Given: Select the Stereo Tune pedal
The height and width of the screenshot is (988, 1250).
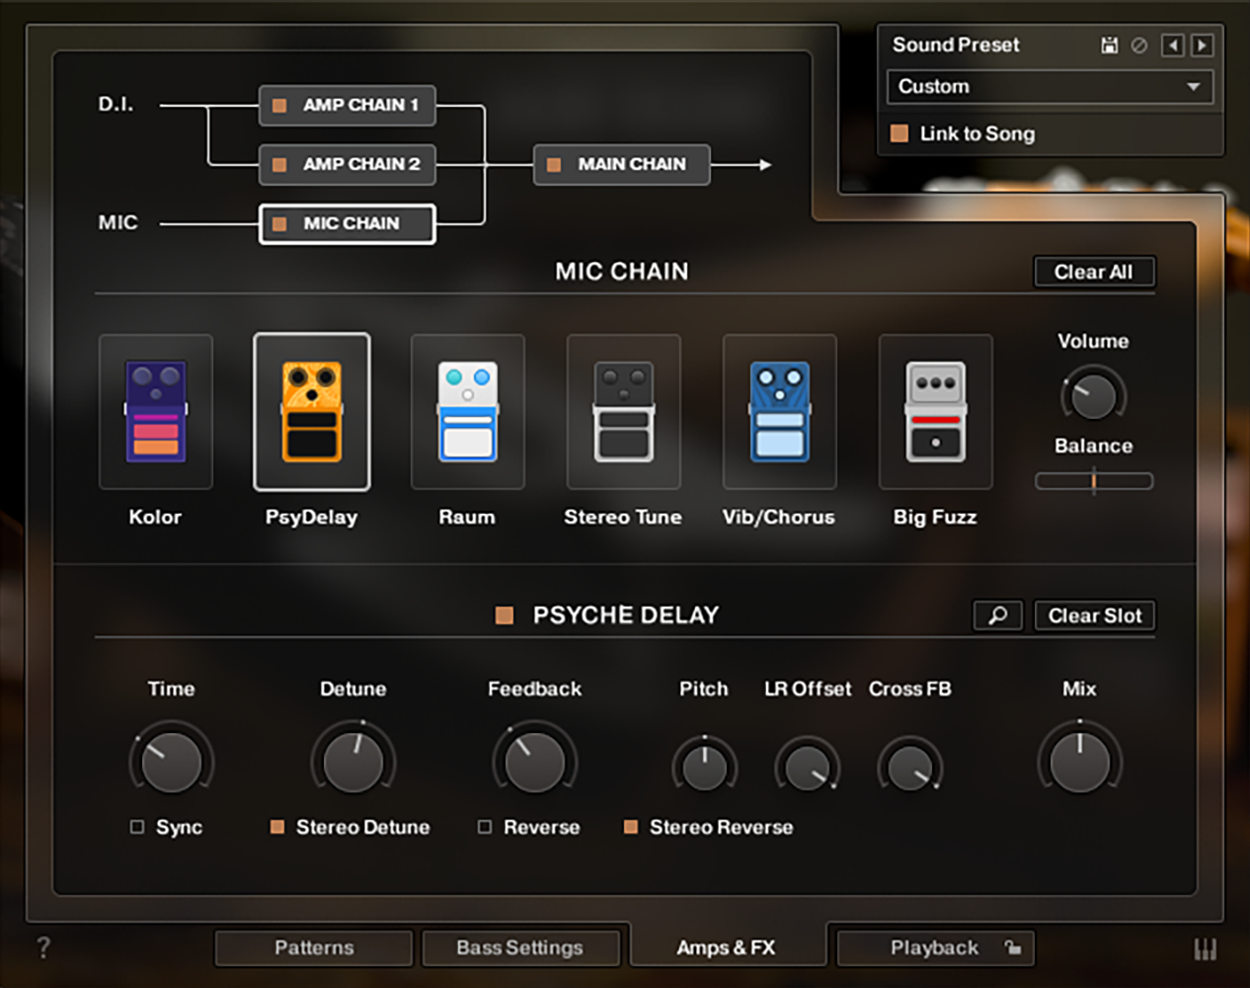Looking at the screenshot, I should click(x=623, y=412).
